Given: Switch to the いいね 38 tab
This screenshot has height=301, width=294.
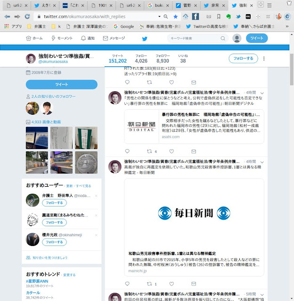Looking at the screenshot, I should [x=183, y=59].
